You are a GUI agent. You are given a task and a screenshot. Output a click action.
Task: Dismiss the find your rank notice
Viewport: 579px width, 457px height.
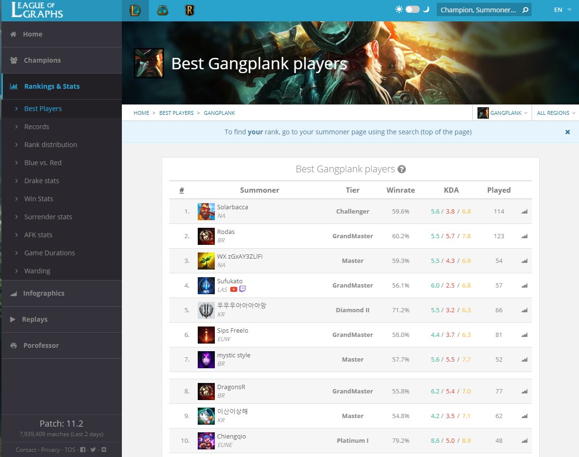[568, 132]
